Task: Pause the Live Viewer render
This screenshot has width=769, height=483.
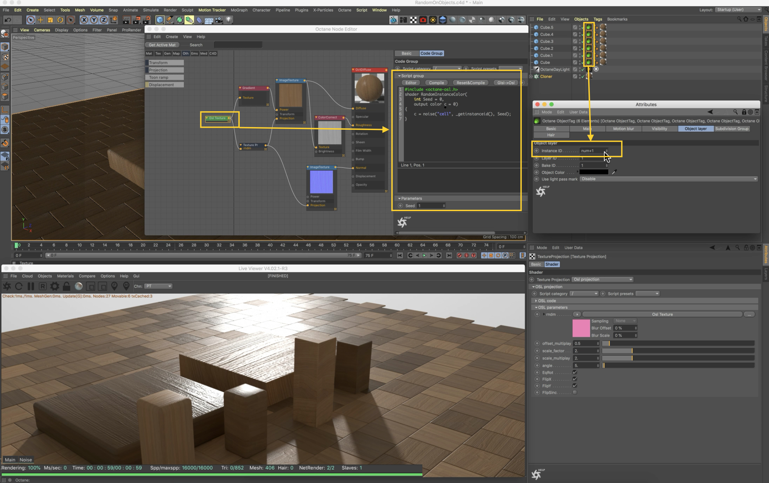Action: coord(31,286)
